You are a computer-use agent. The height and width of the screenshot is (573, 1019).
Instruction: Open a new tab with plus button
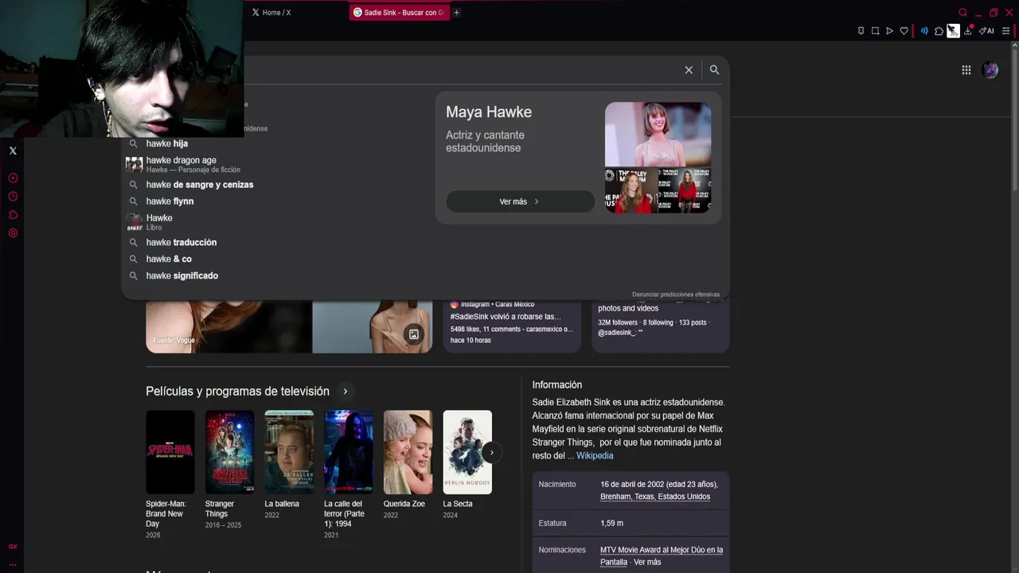click(x=456, y=13)
